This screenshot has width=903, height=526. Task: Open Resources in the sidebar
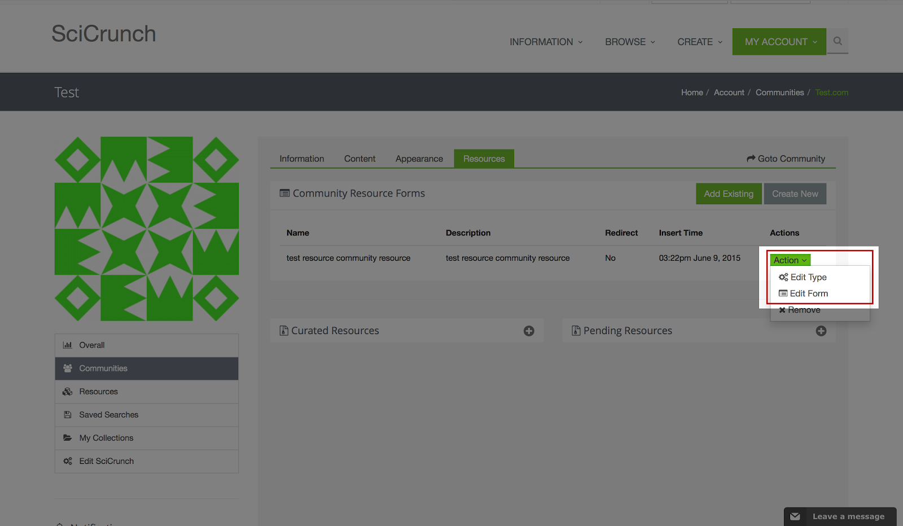click(147, 392)
